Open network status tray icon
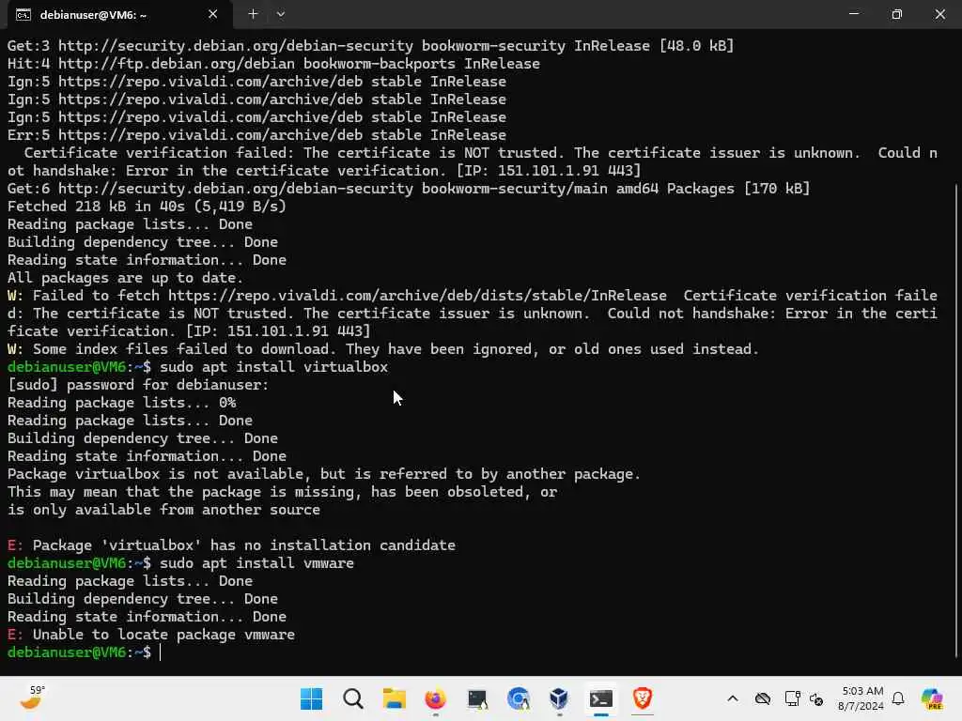 792,698
